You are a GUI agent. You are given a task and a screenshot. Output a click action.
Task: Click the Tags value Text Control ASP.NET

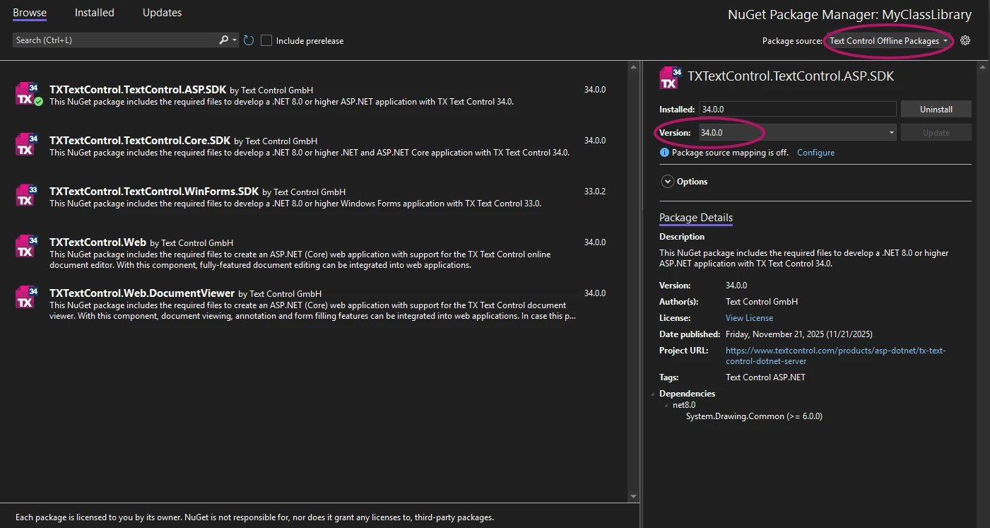765,377
